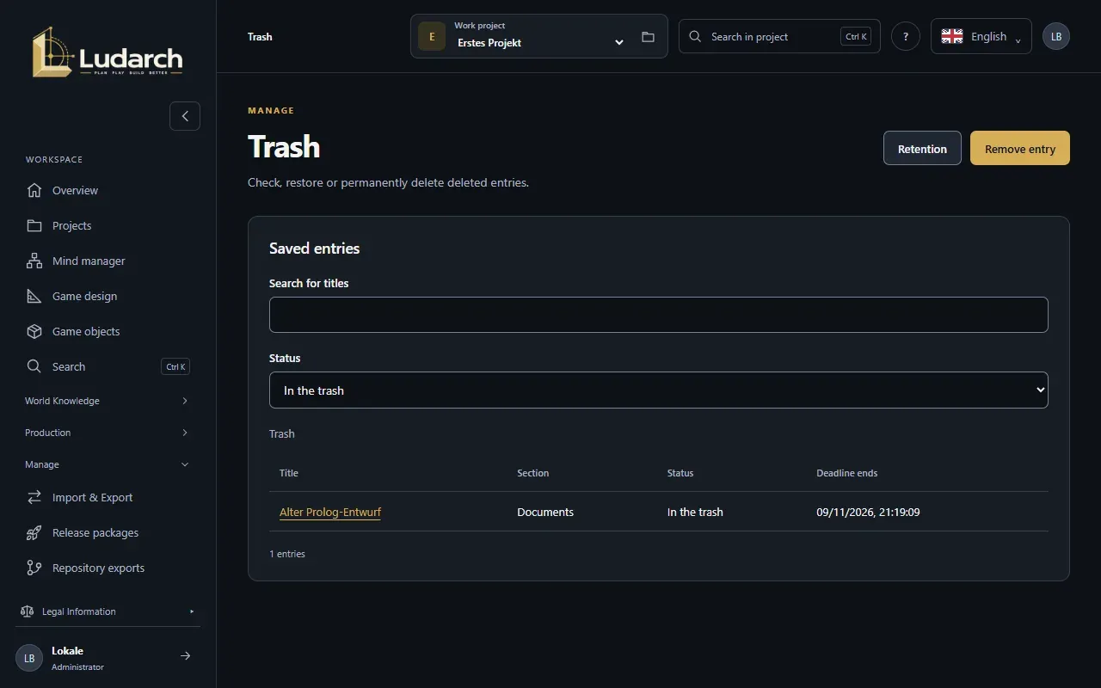
Task: Click the logout arrow next to Lokale
Action: pyautogui.click(x=185, y=656)
